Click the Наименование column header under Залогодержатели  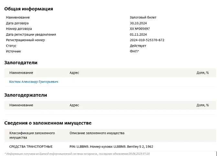21,105
